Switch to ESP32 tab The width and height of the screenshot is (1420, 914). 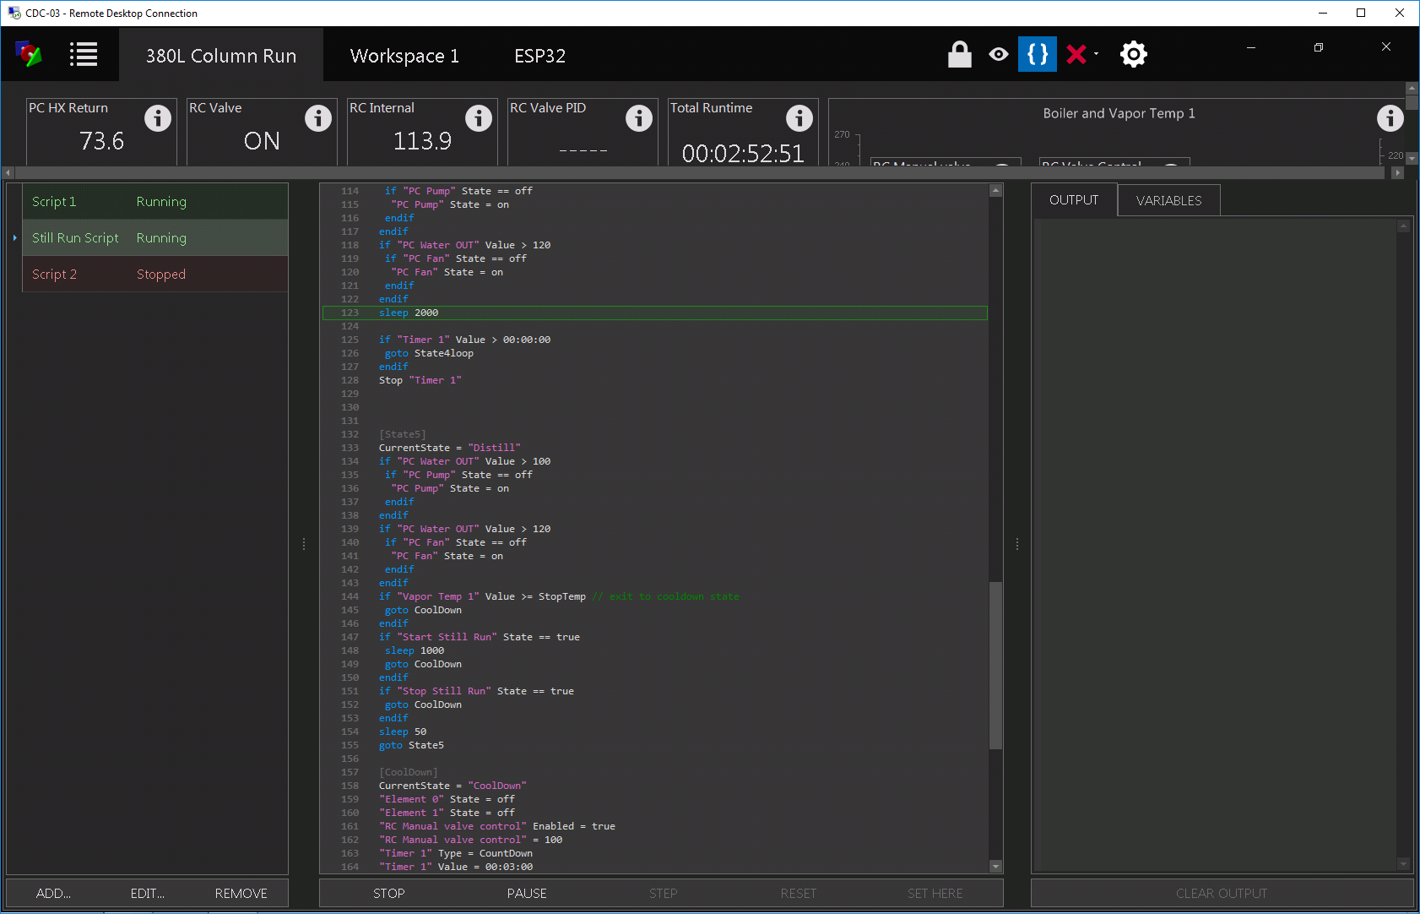tap(539, 56)
